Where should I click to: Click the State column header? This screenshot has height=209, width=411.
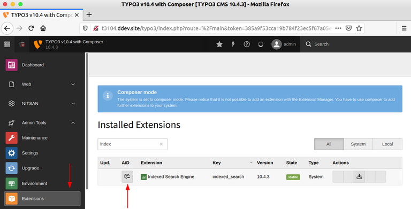(292, 162)
